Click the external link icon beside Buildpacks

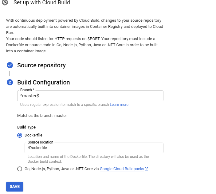pyautogui.click(x=147, y=169)
